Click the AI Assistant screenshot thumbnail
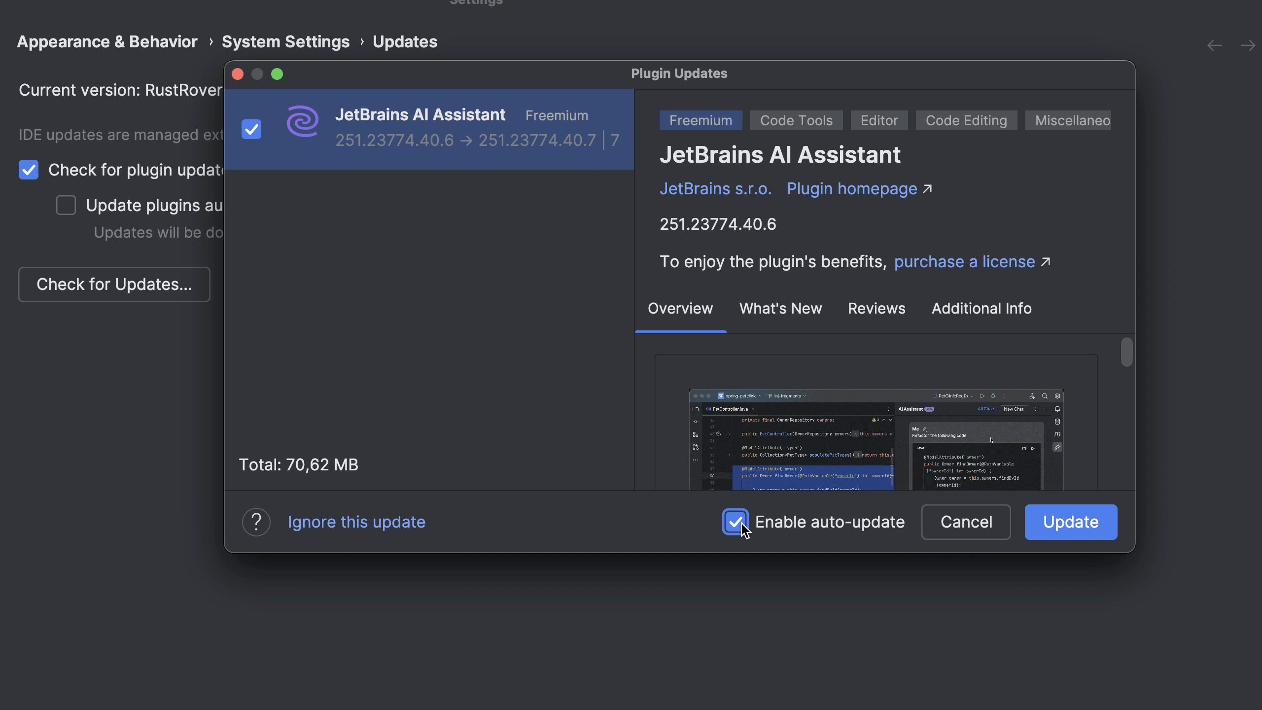1262x710 pixels. [876, 439]
